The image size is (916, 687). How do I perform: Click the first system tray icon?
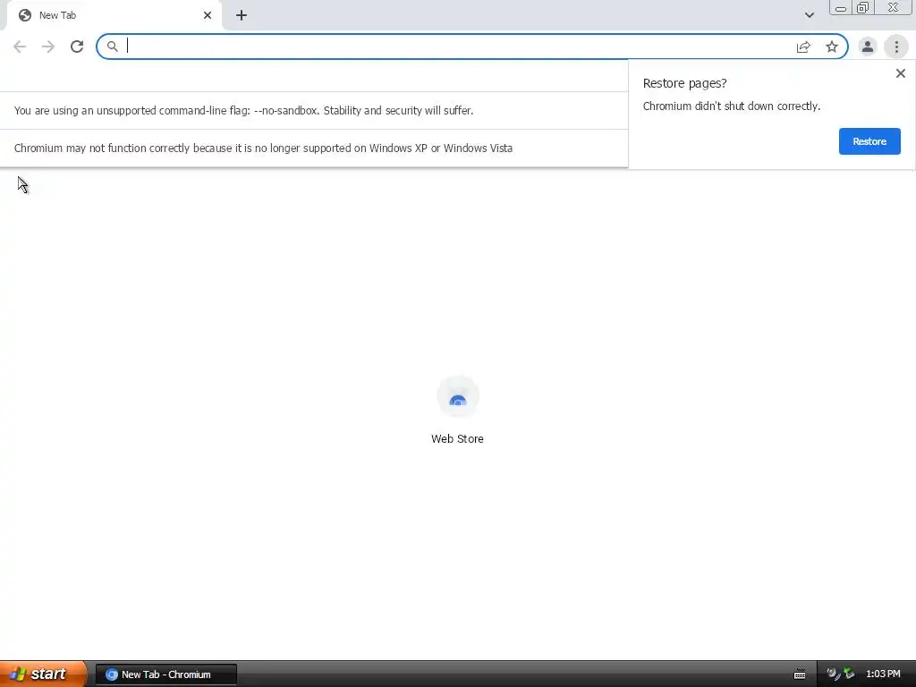point(833,674)
